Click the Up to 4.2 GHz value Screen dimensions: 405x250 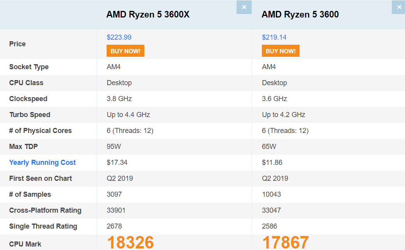(284, 115)
